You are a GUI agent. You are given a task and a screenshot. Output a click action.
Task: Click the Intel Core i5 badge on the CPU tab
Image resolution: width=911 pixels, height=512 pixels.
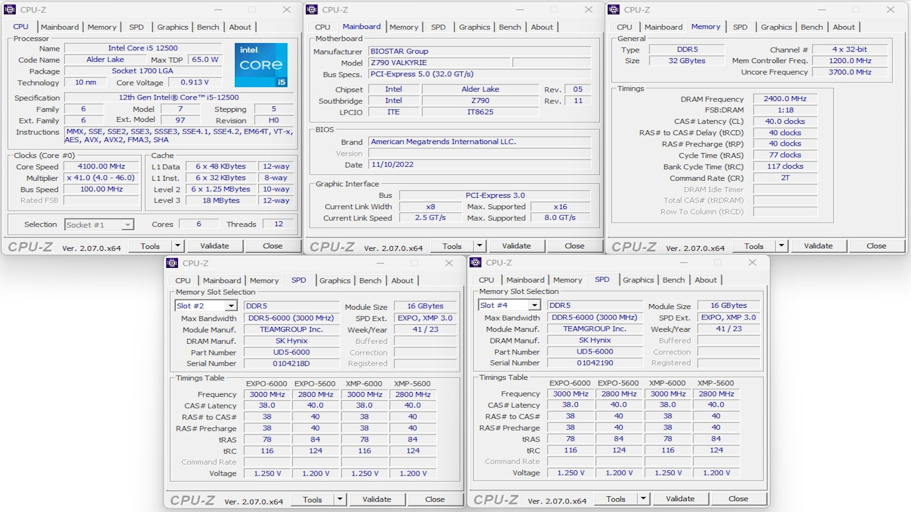[x=260, y=65]
